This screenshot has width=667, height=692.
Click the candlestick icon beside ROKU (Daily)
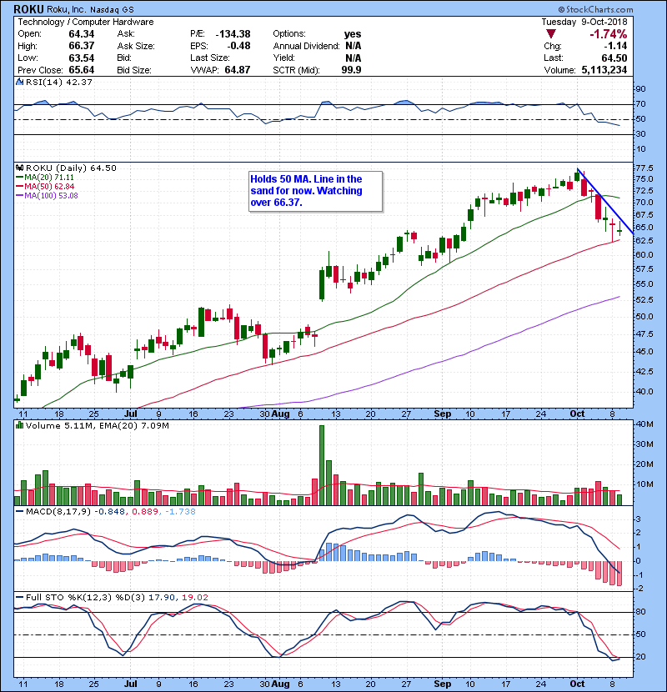19,168
